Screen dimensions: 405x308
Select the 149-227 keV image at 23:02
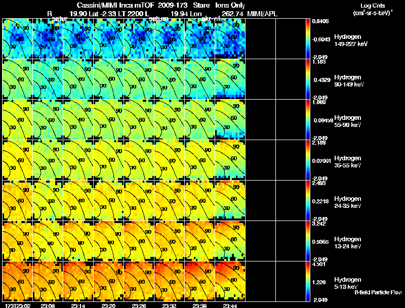pyautogui.click(x=18, y=39)
